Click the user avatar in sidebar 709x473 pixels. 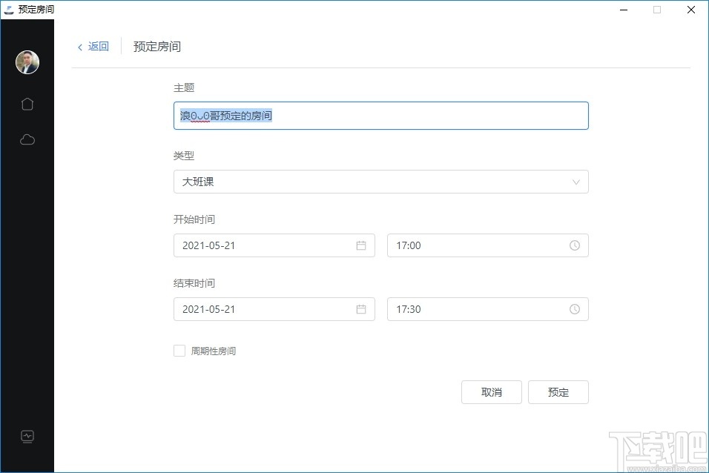(x=27, y=62)
